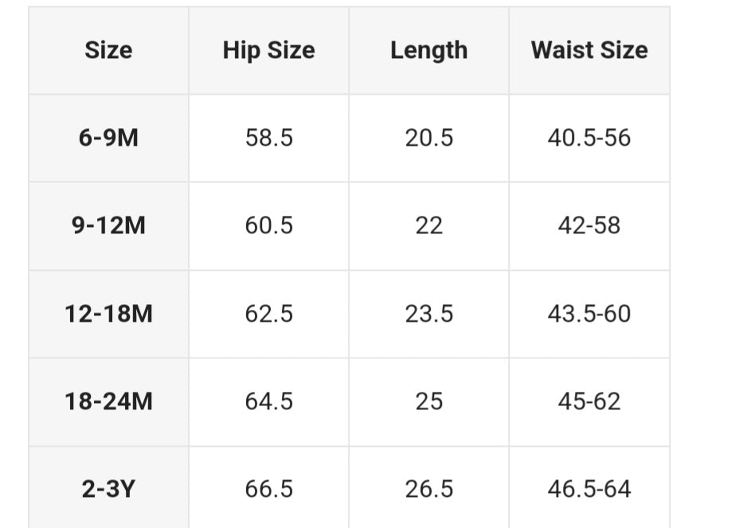
Task: Click waist size range 42-58
Action: [x=589, y=225]
